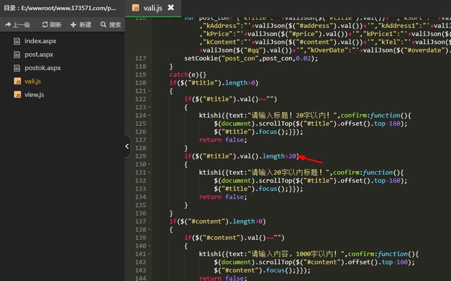Open index.aspx from the file list

click(x=40, y=41)
